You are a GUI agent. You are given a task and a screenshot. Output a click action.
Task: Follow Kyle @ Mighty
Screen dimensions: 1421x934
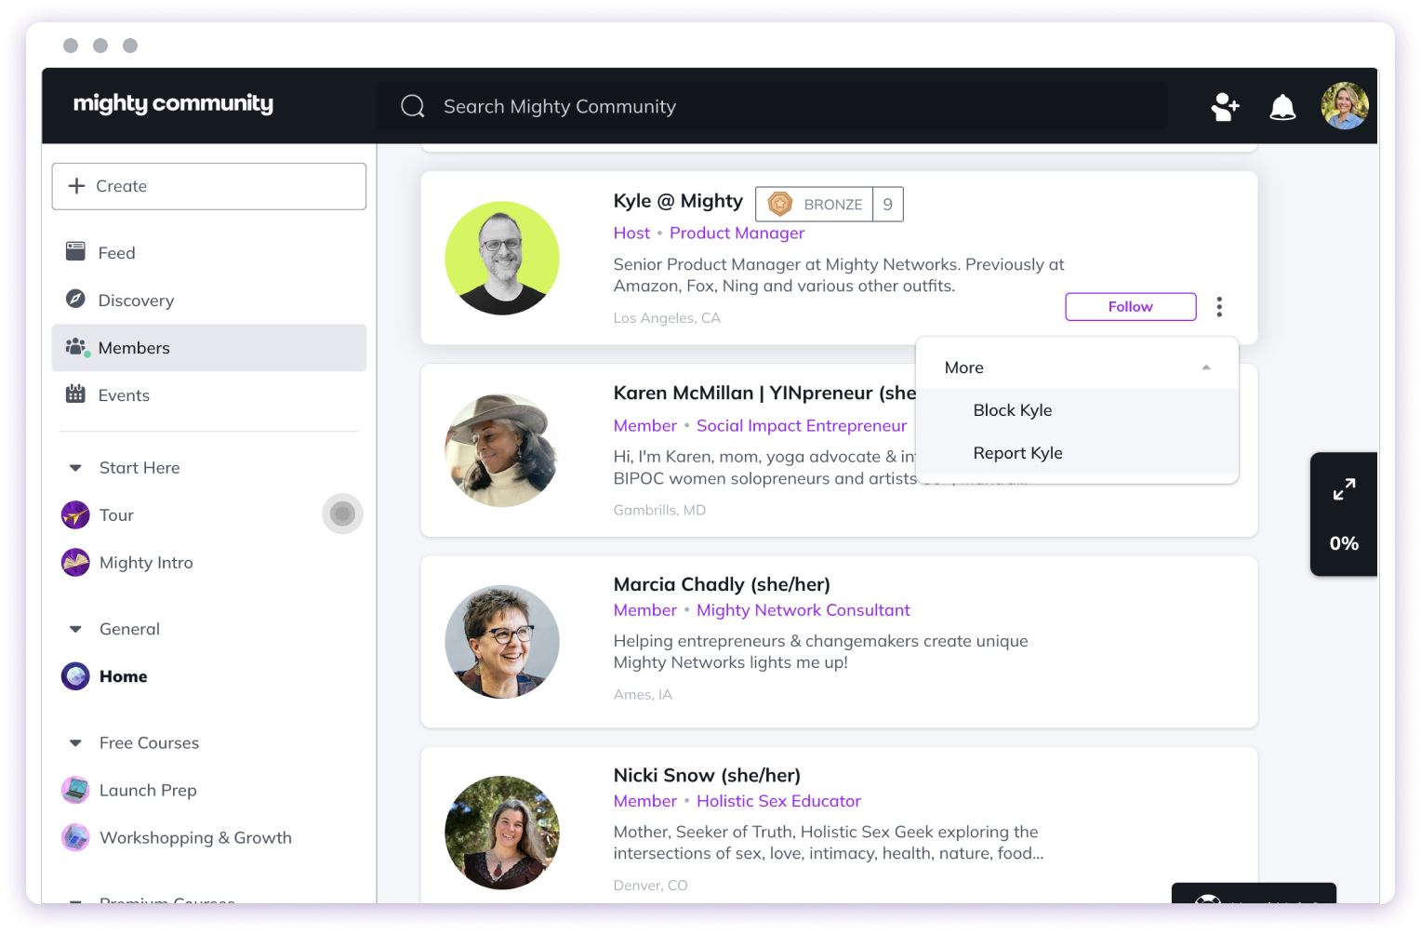(x=1130, y=306)
